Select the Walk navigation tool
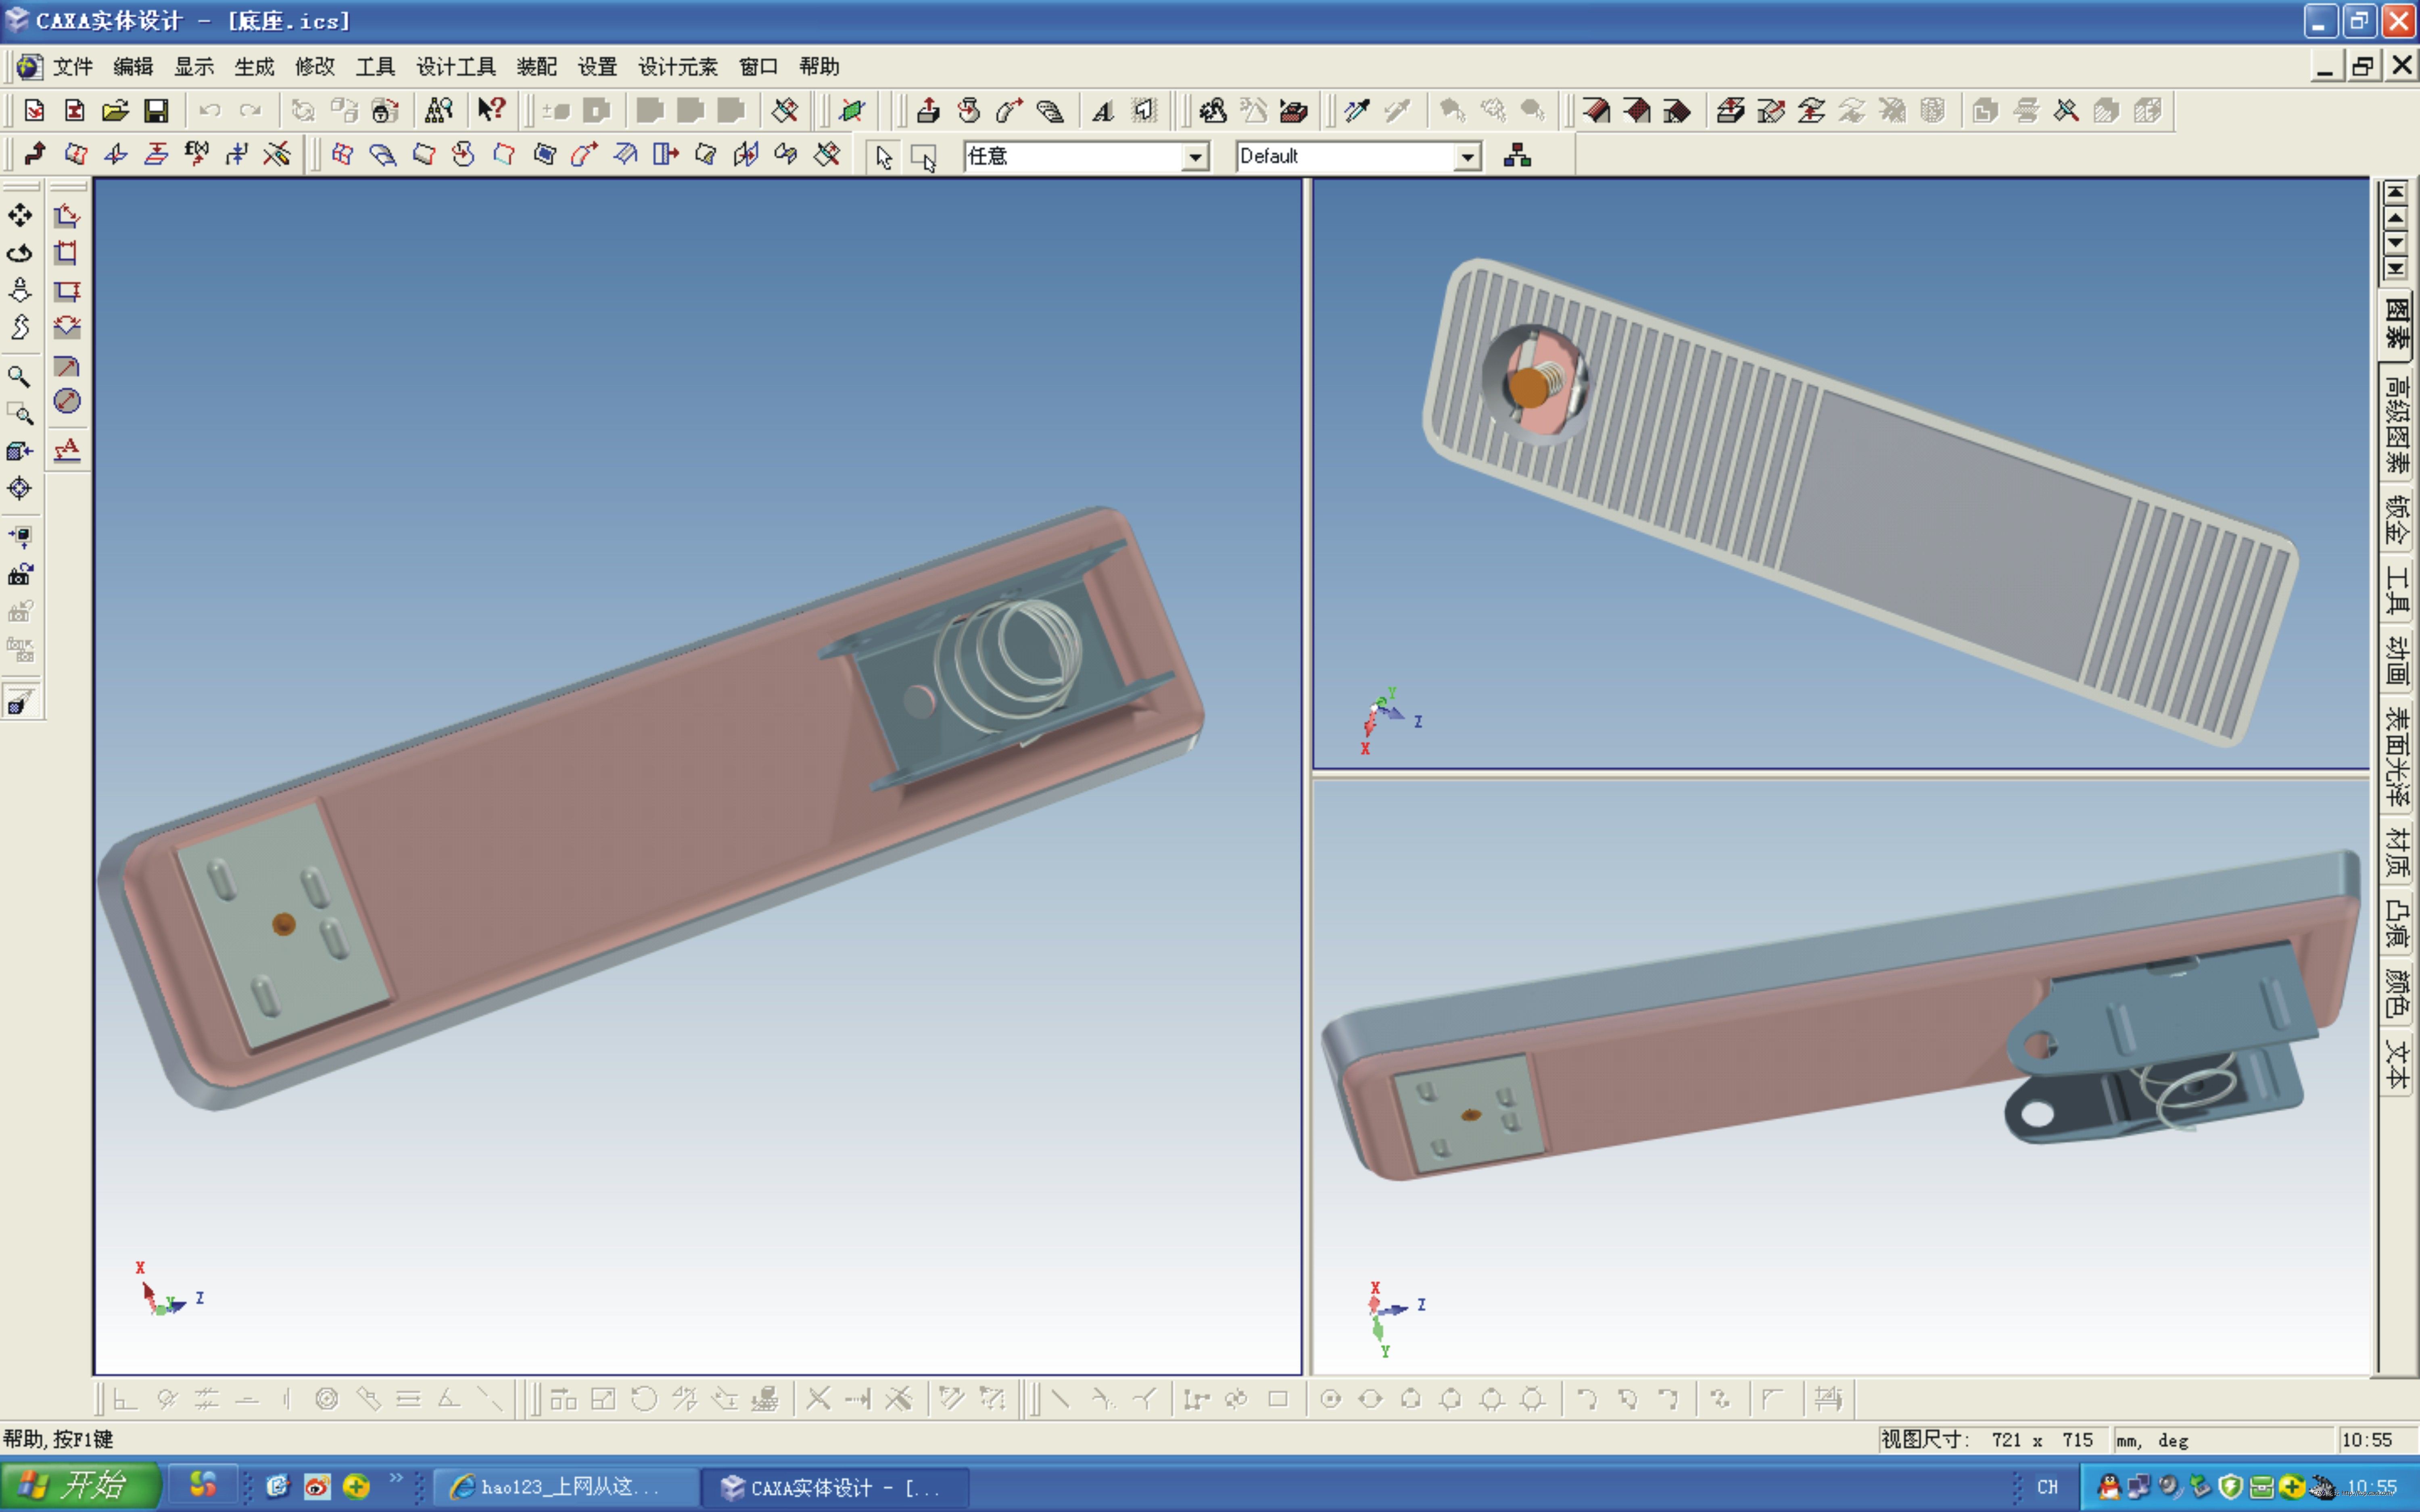Image resolution: width=2420 pixels, height=1512 pixels. click(20, 290)
